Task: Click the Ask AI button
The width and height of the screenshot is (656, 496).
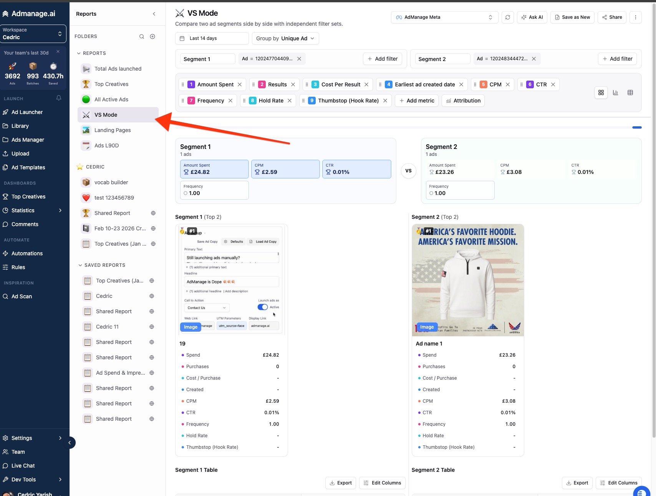Action: 532,17
